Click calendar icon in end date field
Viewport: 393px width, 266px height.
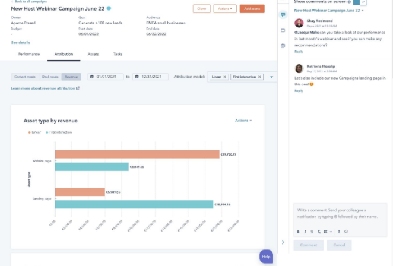point(137,77)
